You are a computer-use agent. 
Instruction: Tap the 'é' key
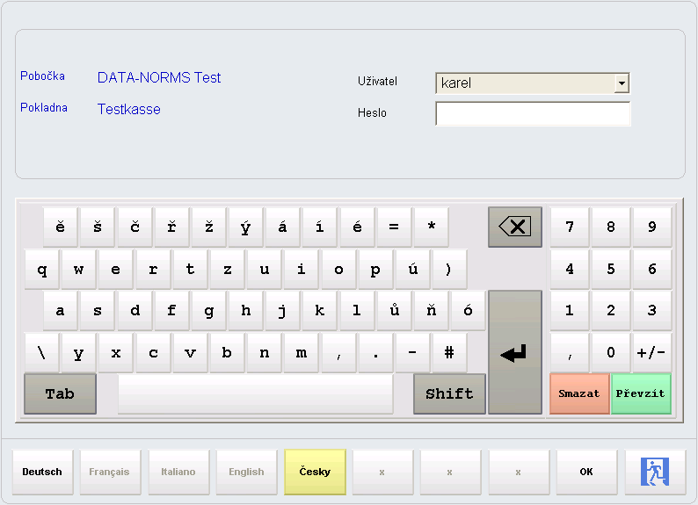coord(357,227)
